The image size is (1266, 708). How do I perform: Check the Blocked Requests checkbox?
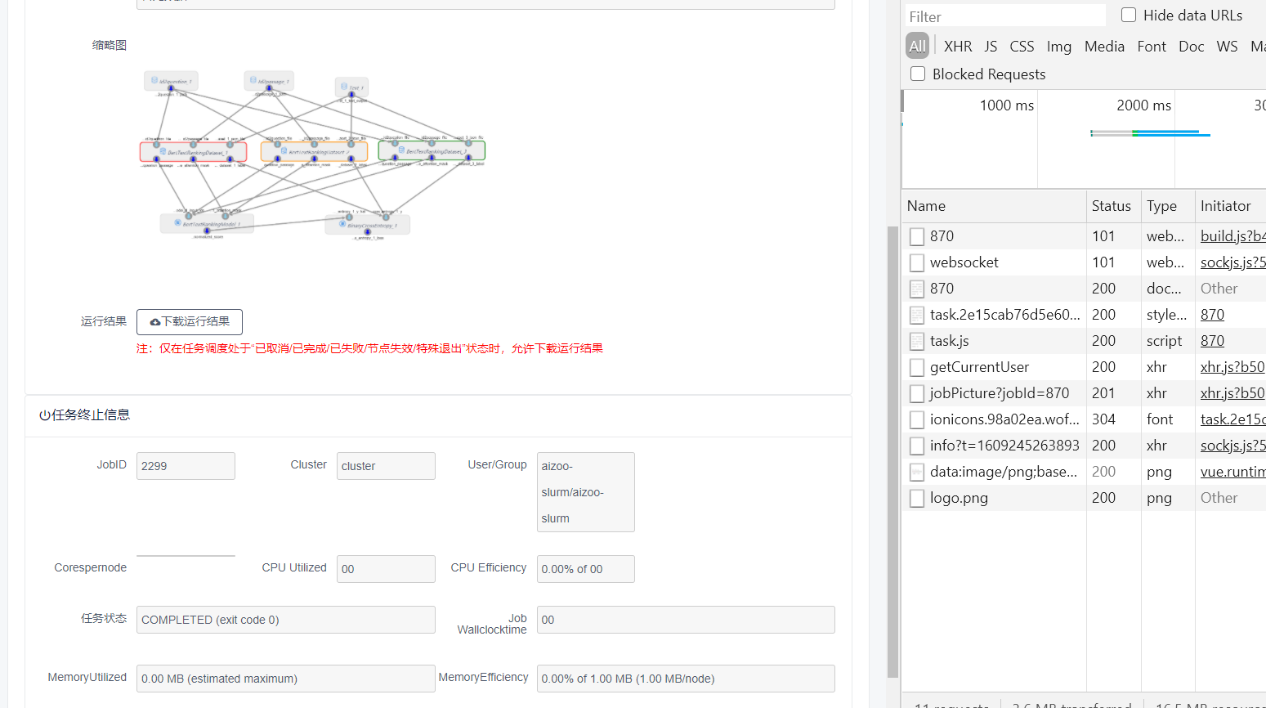(917, 74)
